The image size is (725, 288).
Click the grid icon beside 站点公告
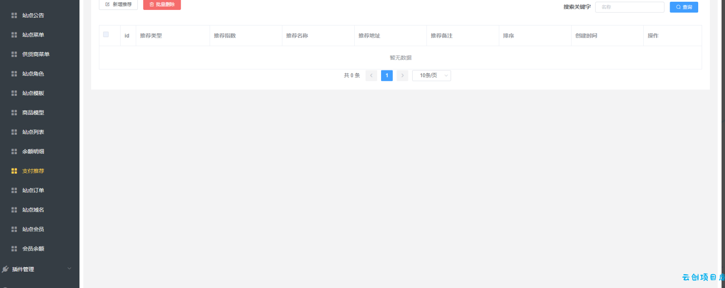[14, 16]
